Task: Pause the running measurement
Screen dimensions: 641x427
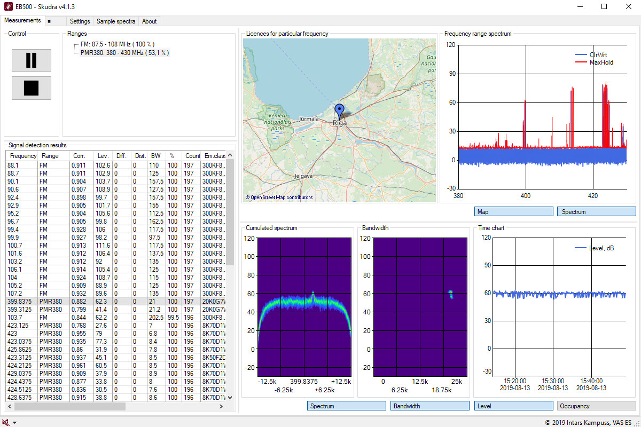Action: (x=32, y=60)
